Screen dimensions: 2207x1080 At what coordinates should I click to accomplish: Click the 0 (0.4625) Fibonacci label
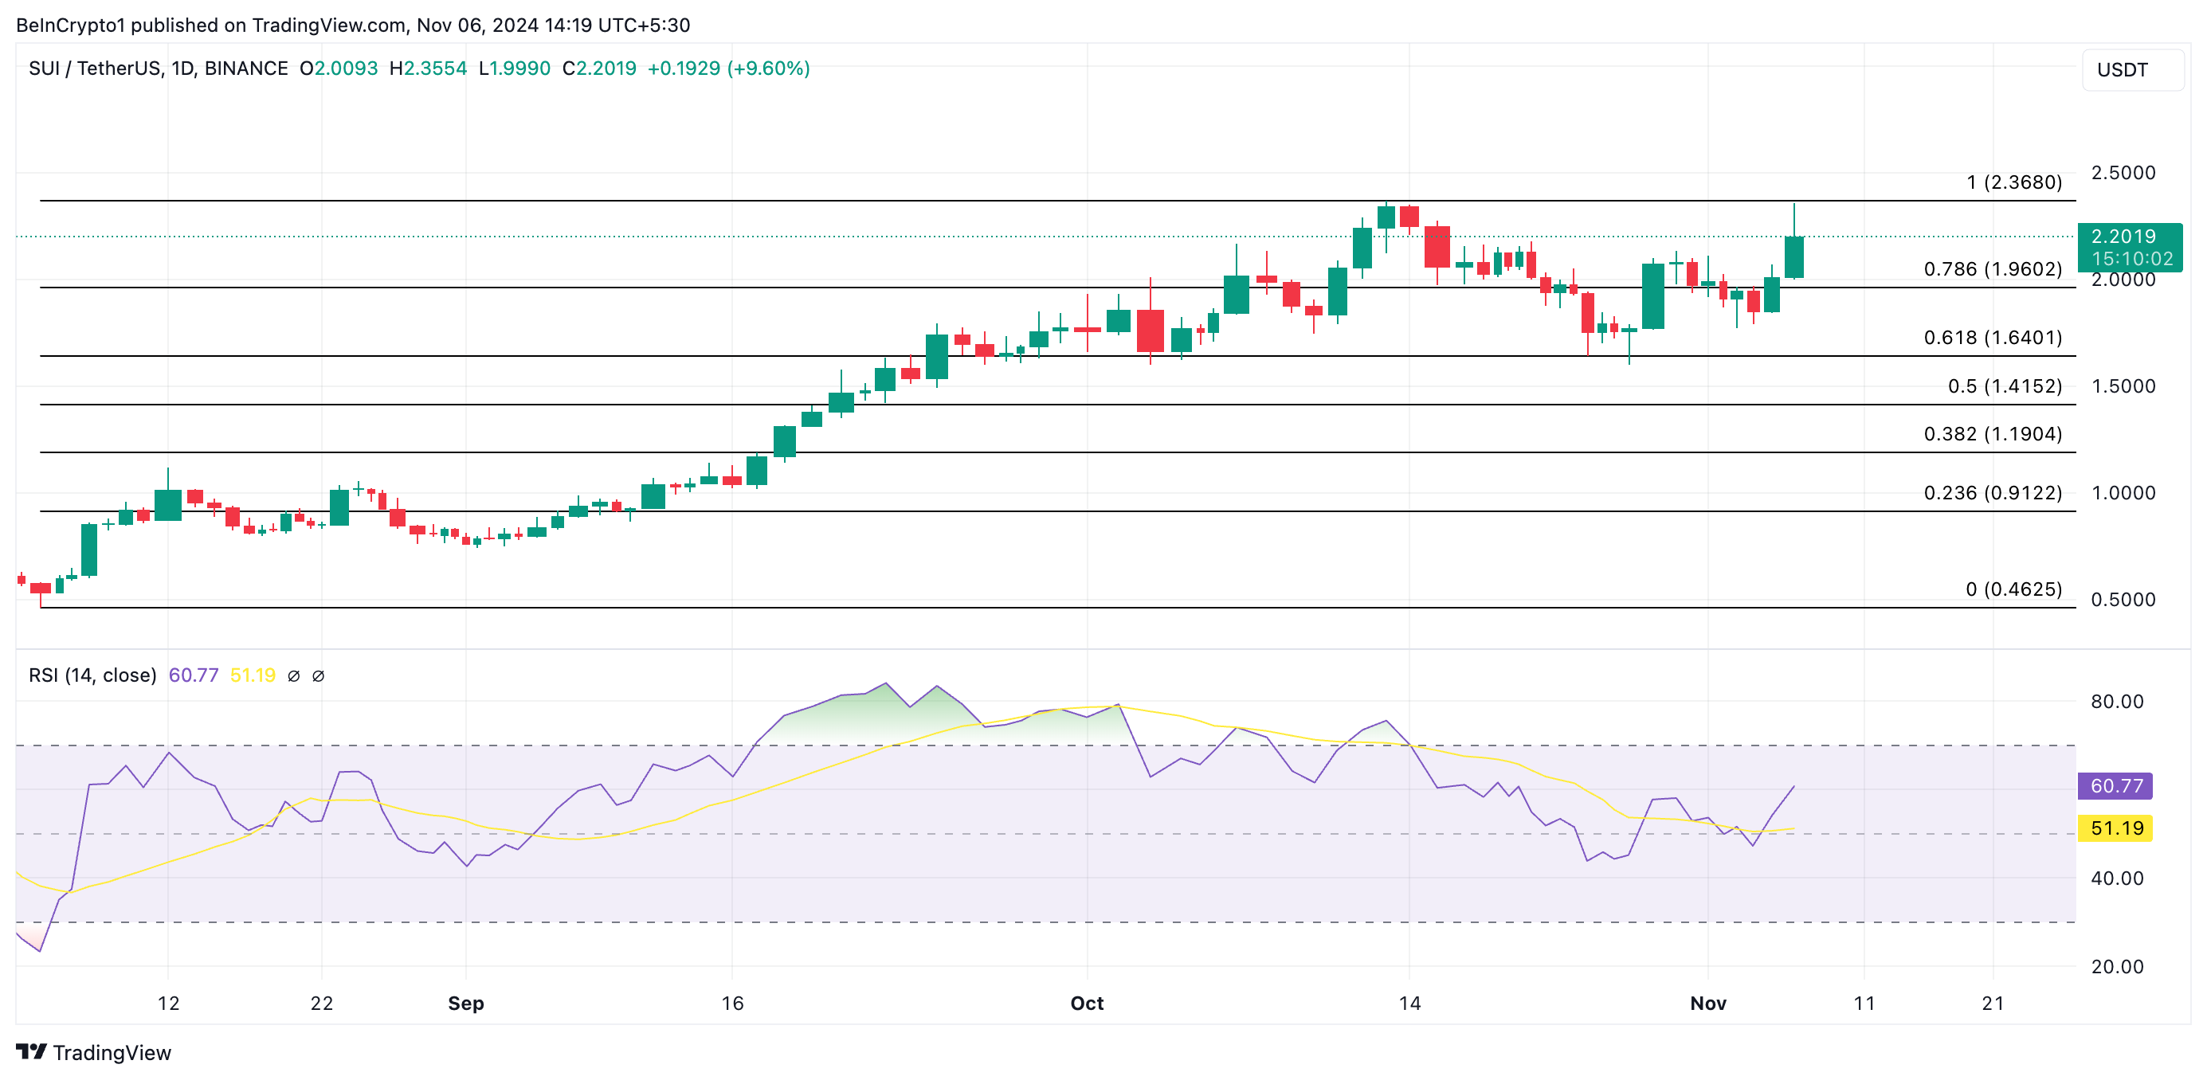point(2013,589)
